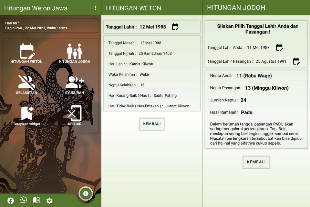Click the 'Jumlah Neptu : 24' row
310x207 pixels.
tap(228, 100)
